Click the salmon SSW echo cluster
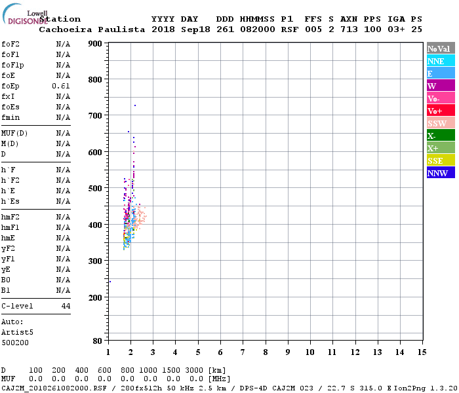 [141, 217]
